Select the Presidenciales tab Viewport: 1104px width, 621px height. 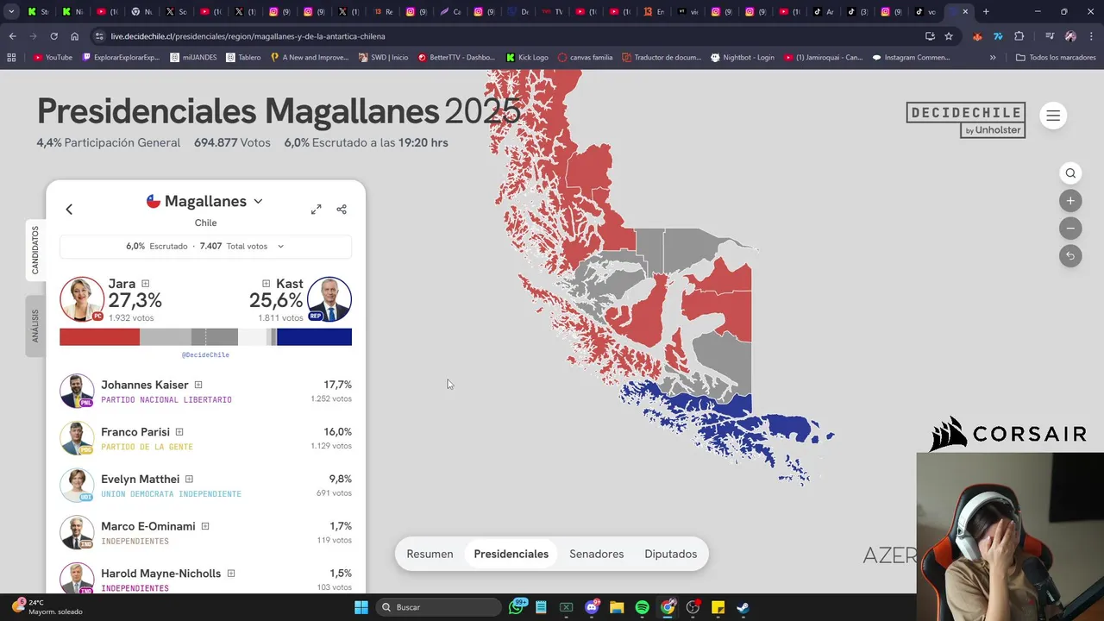tap(511, 554)
